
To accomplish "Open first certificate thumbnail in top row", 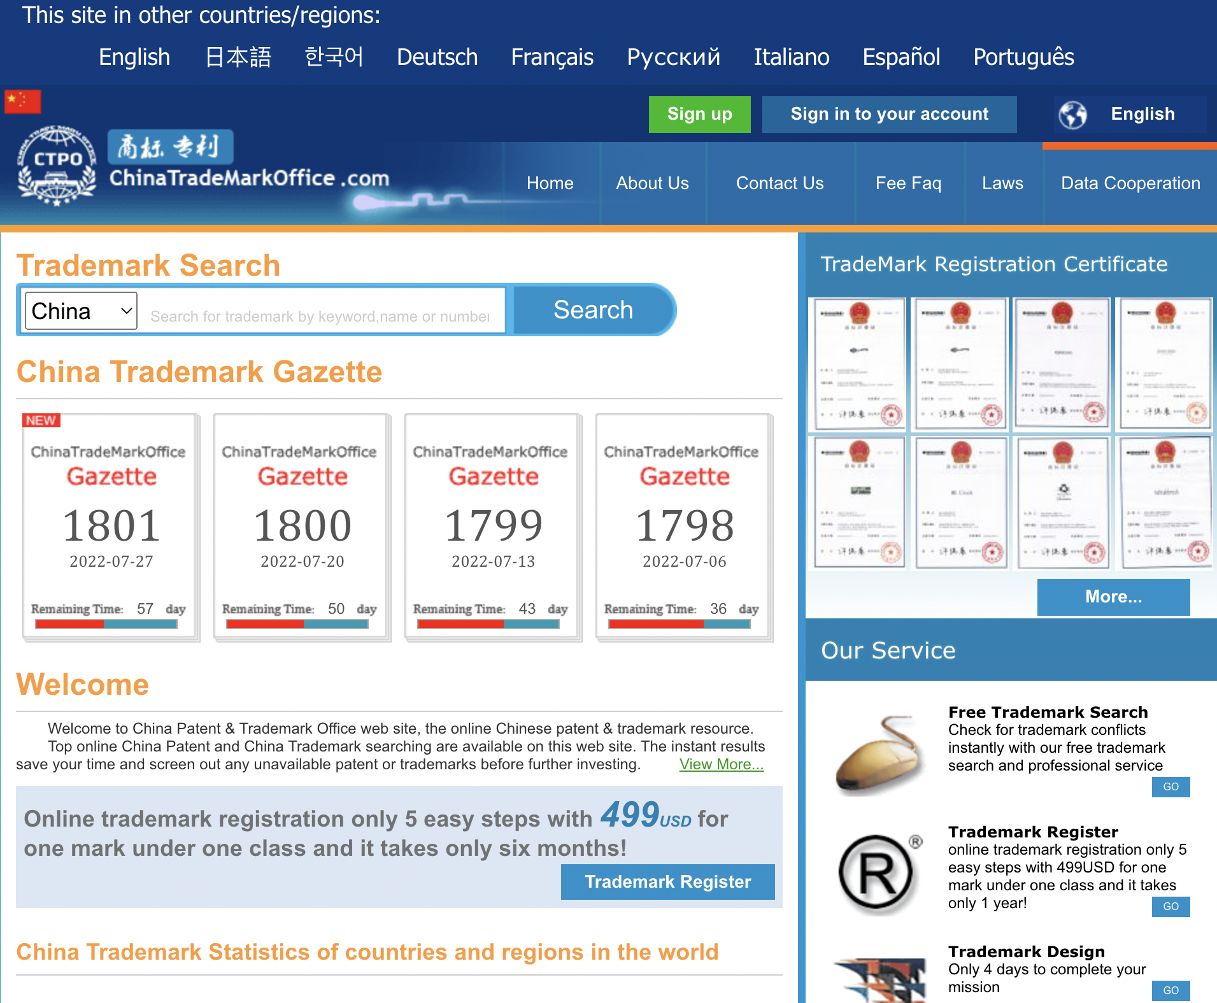I will 858,364.
